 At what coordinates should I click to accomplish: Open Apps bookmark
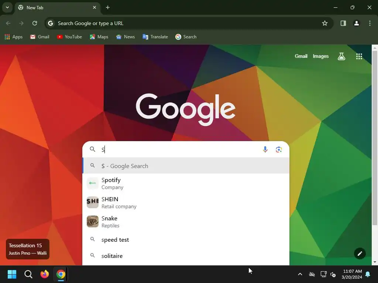[x=14, y=37]
